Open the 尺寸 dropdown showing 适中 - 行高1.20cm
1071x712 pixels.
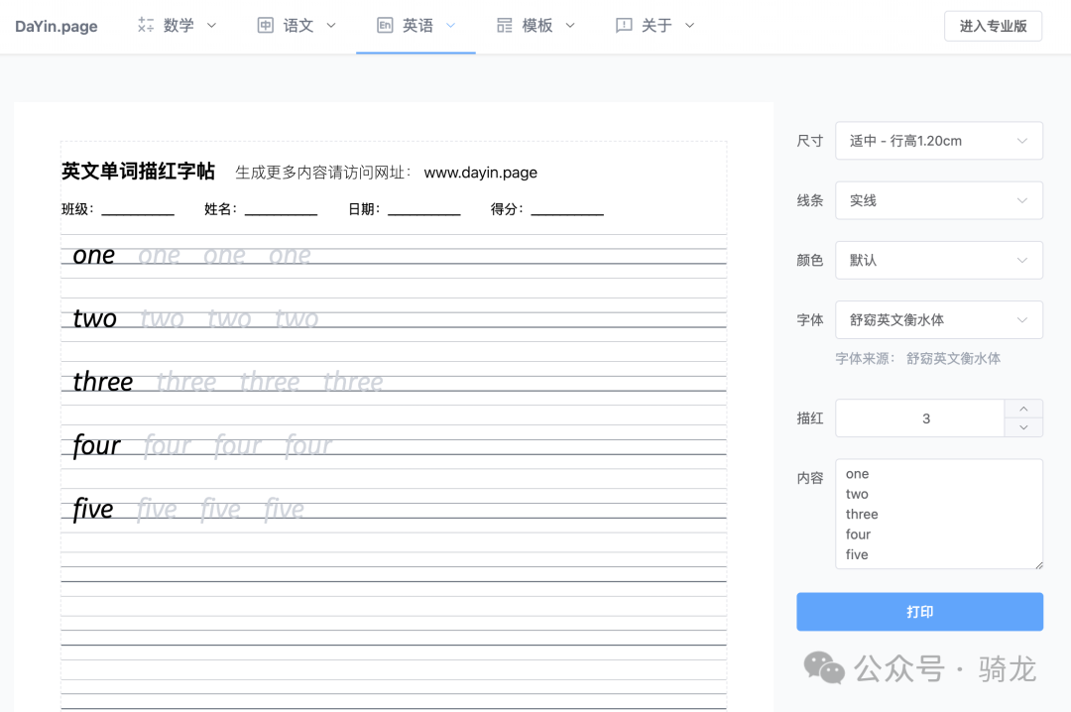pyautogui.click(x=938, y=141)
